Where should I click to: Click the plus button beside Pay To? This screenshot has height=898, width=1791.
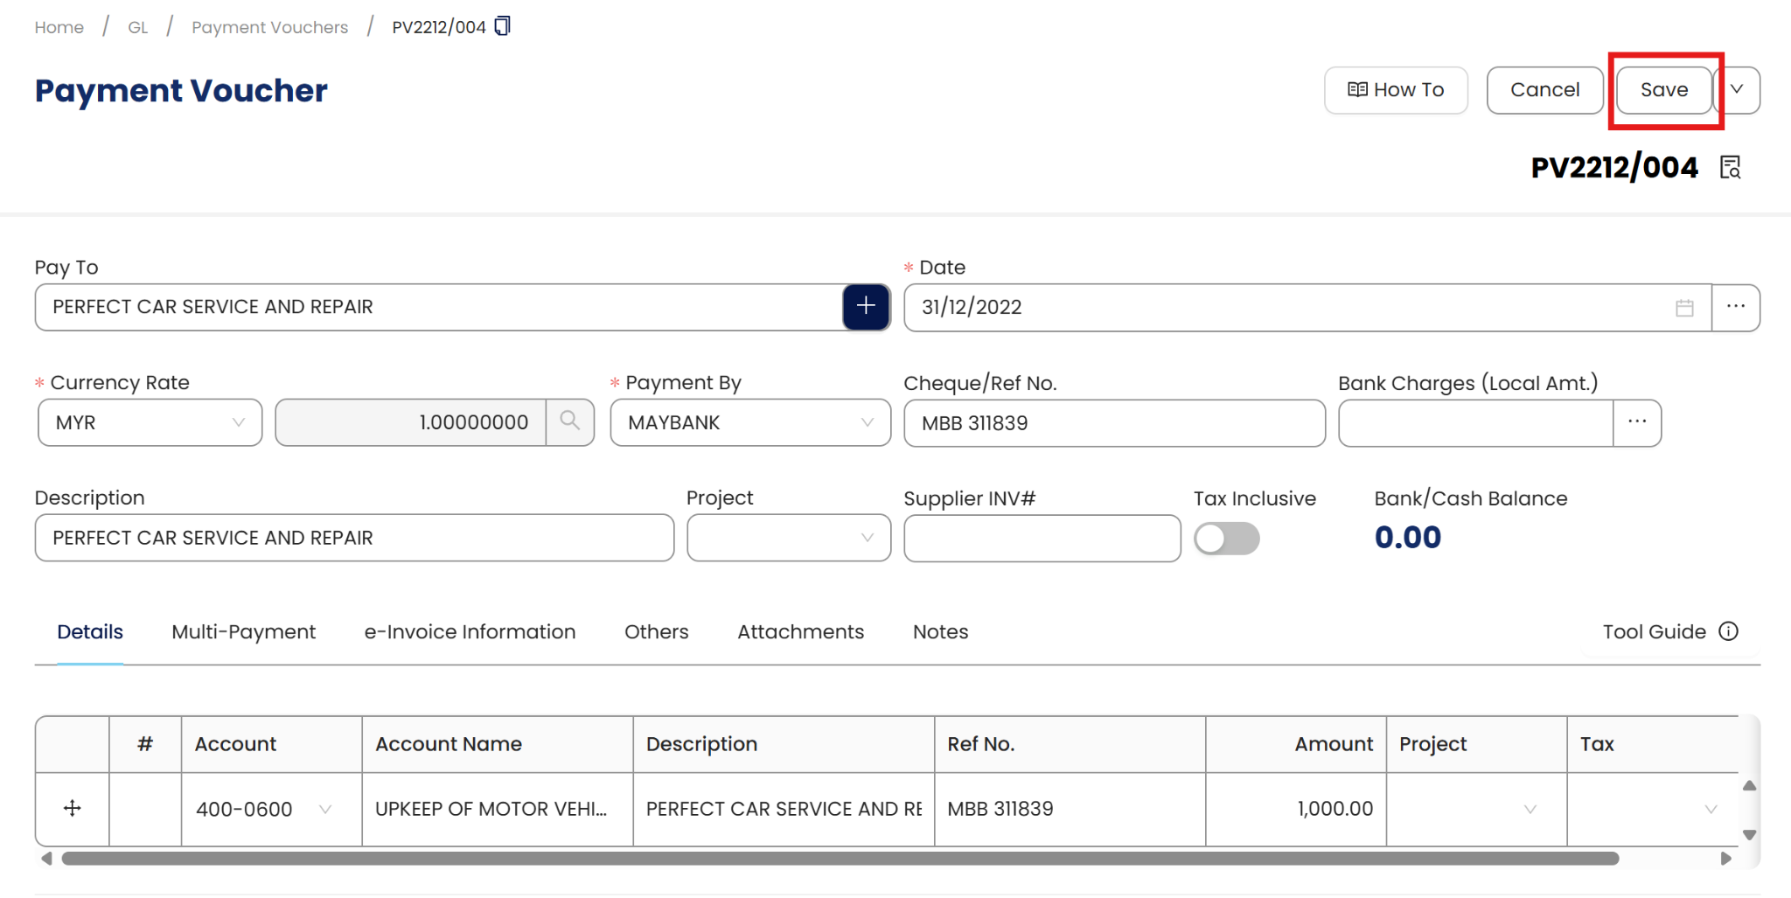866,307
